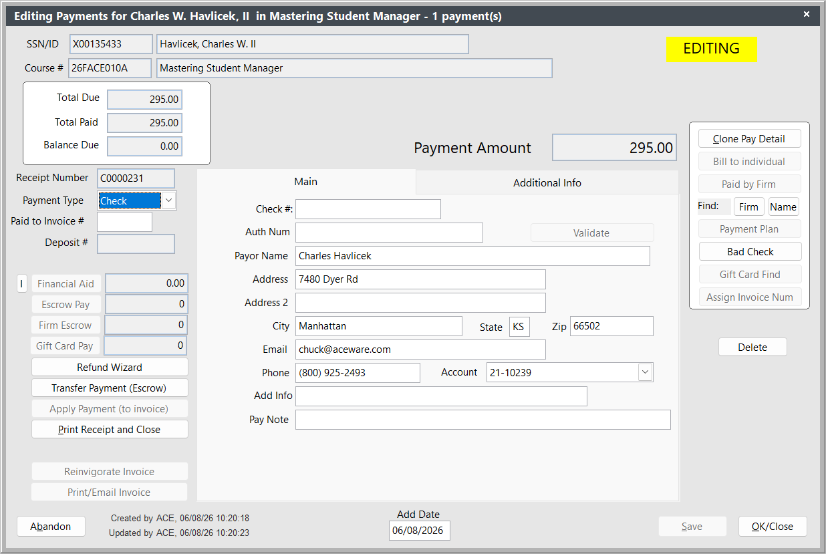The image size is (826, 554).
Task: Click the Payor Name field
Action: (x=472, y=256)
